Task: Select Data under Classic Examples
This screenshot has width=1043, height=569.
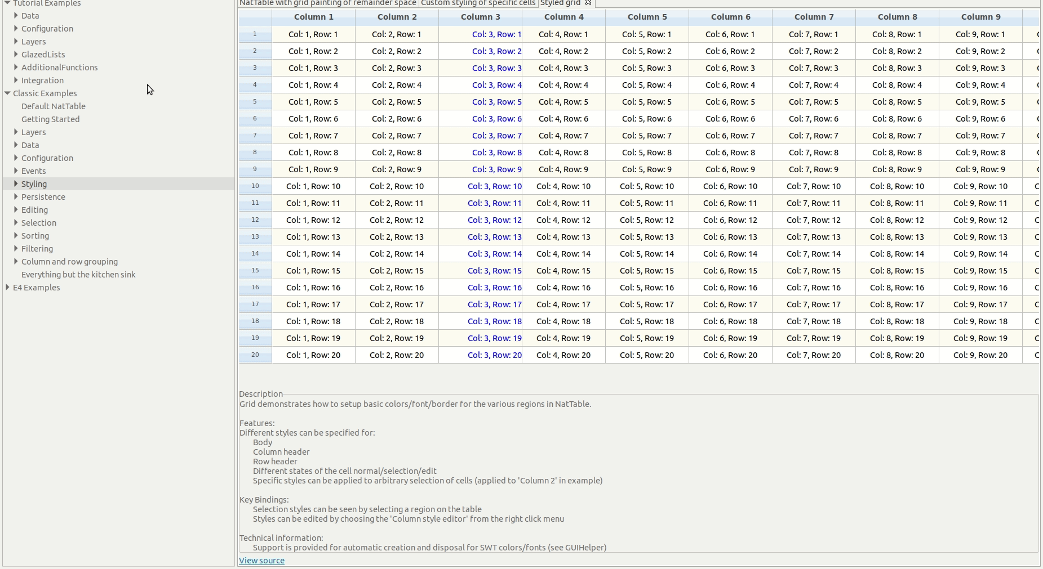Action: [30, 145]
